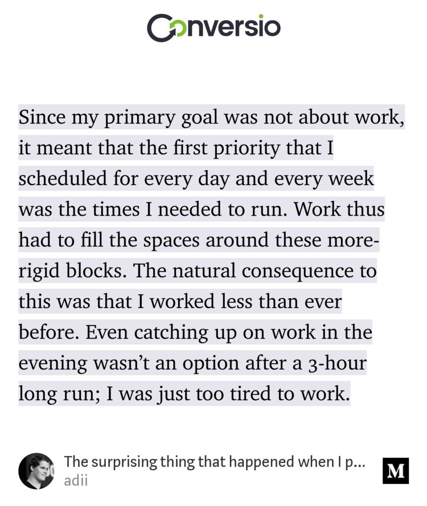The image size is (427, 506).
Task: Click the author's profile photo
Action: coord(36,471)
